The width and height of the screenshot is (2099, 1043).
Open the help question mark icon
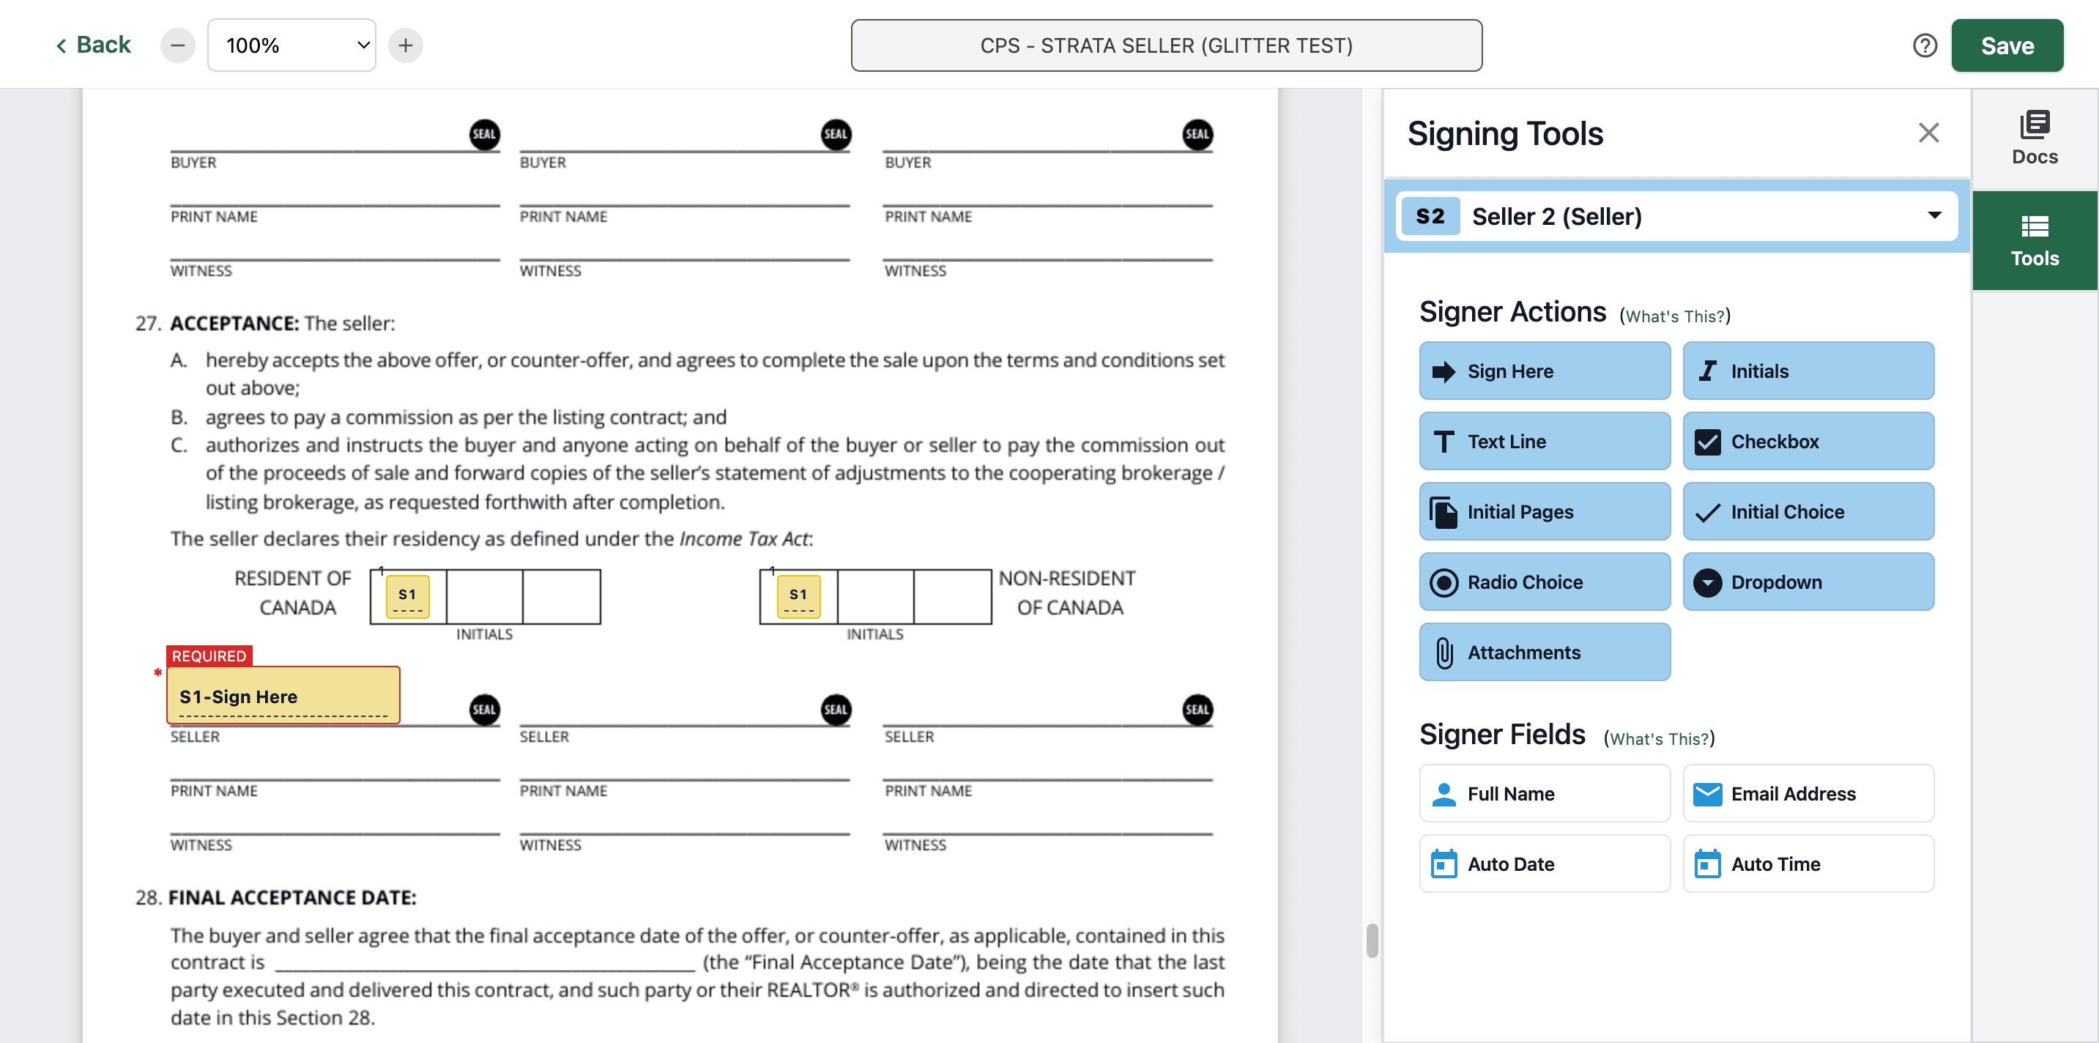tap(1925, 45)
